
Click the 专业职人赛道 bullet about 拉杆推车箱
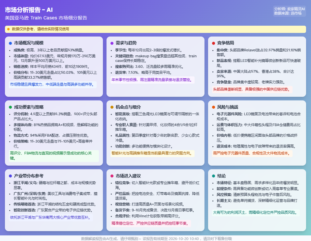tap(156, 127)
